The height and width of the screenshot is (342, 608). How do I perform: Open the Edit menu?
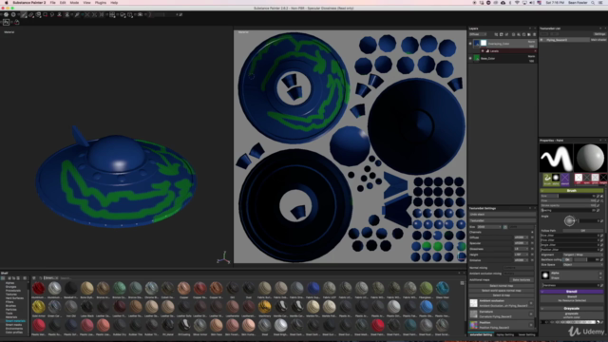coord(63,3)
